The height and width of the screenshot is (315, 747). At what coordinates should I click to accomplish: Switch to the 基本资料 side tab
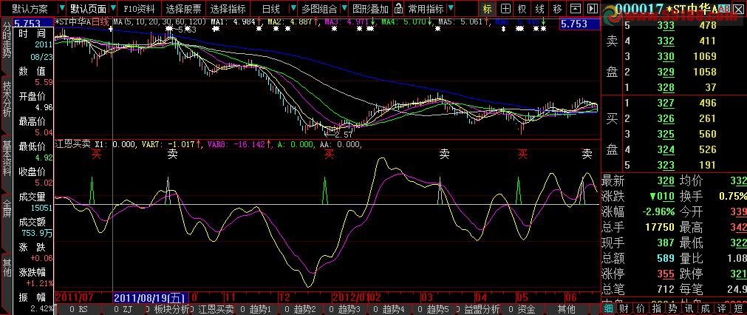[7, 159]
